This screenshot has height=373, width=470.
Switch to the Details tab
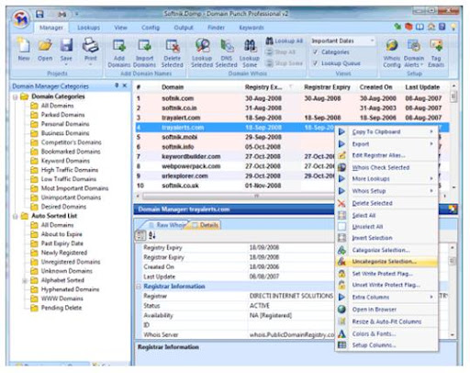tap(206, 225)
